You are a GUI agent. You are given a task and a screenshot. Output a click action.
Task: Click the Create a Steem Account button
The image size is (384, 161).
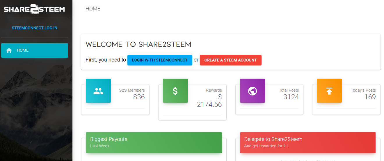click(x=231, y=60)
